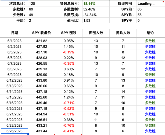Select closing price 434.94

(42, 114)
